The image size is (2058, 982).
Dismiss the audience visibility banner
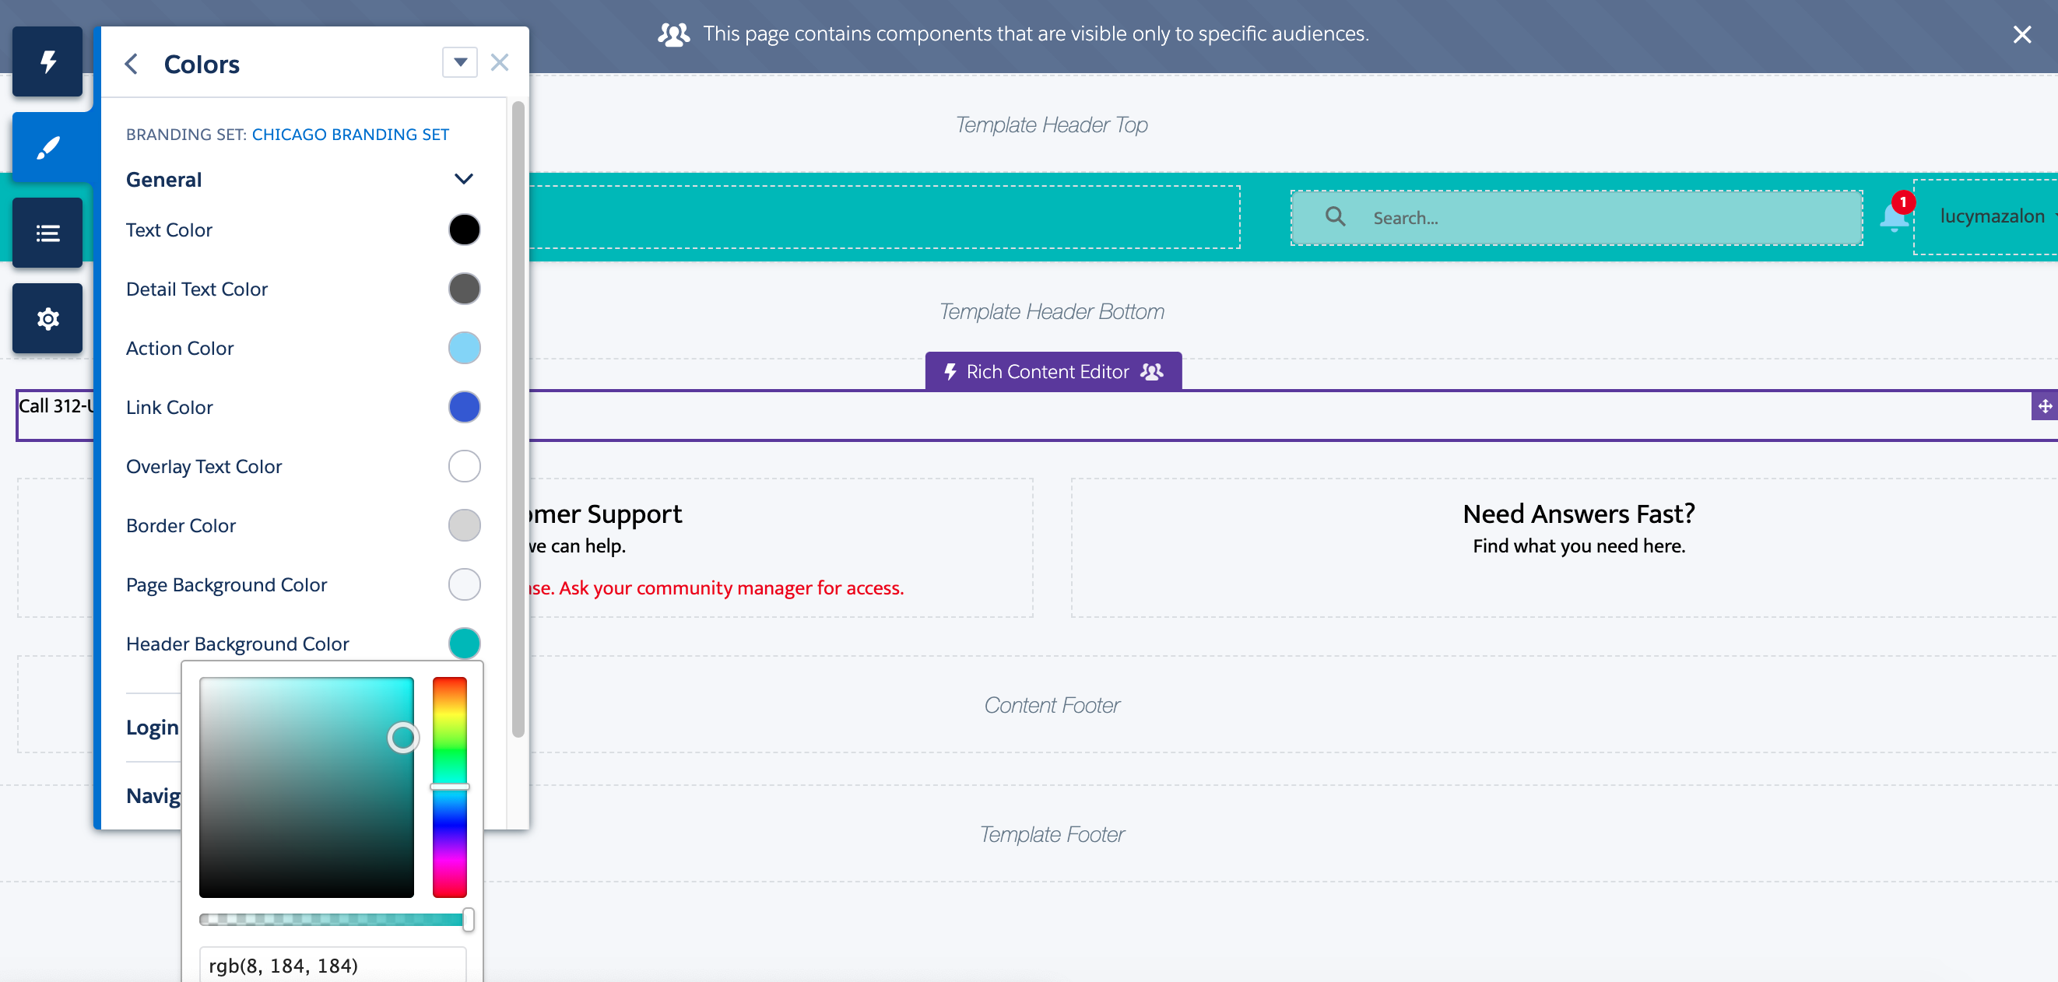click(x=2023, y=33)
